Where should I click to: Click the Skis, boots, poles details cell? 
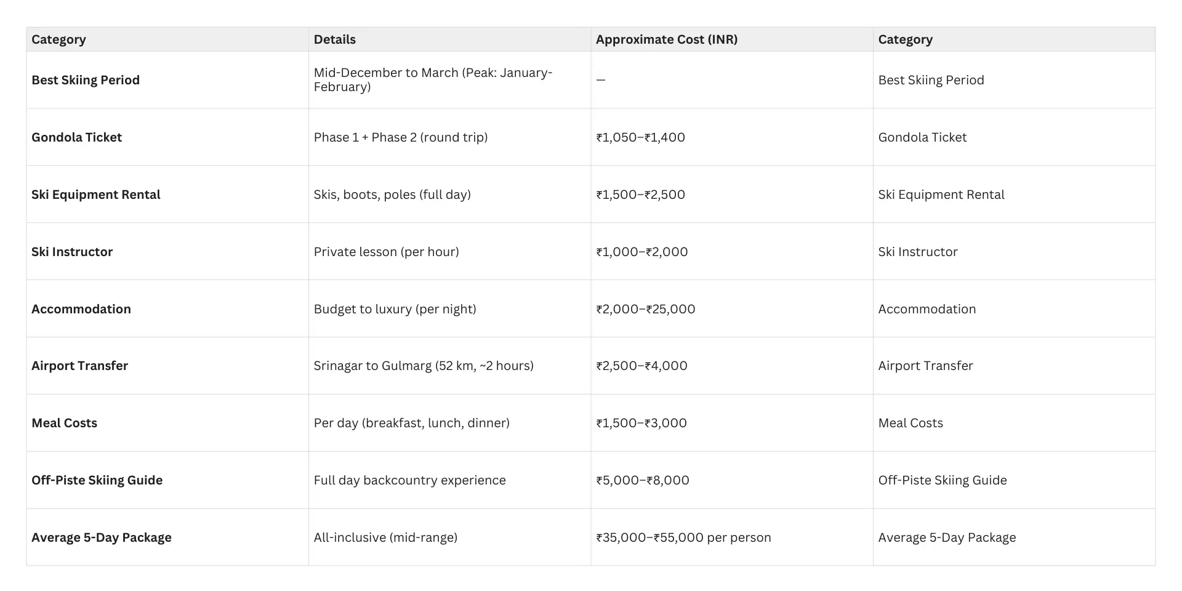click(x=392, y=195)
